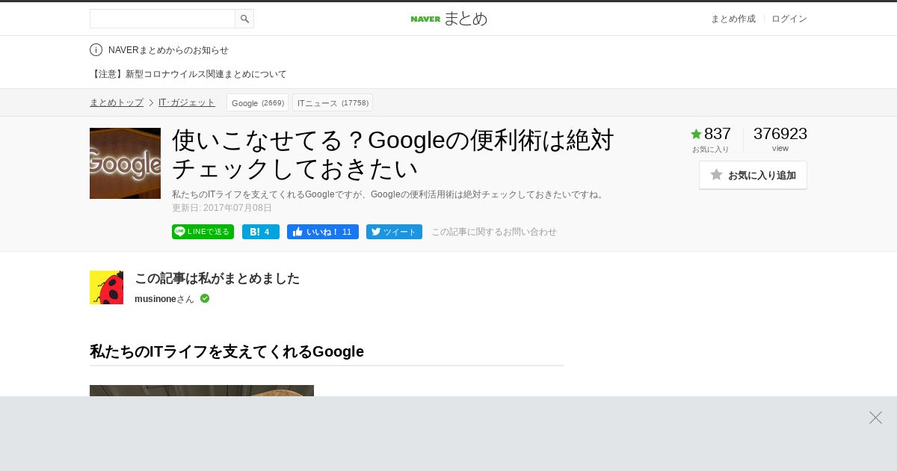This screenshot has height=471, width=897.
Task: Open IT・ガジェット breadcrumb category
Action: coord(187,102)
